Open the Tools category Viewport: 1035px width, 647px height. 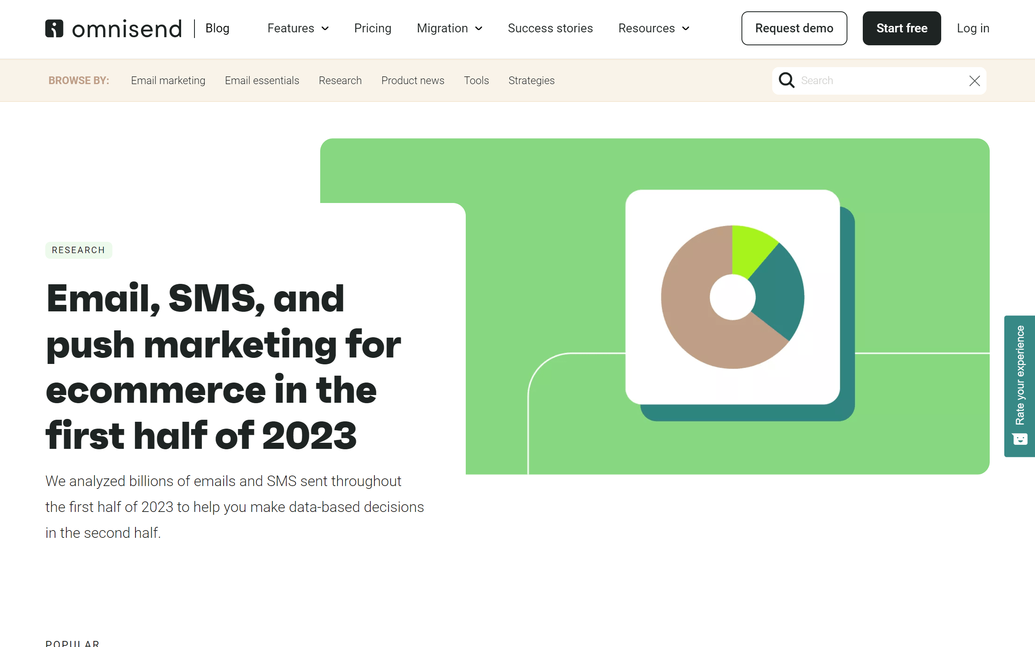tap(476, 80)
